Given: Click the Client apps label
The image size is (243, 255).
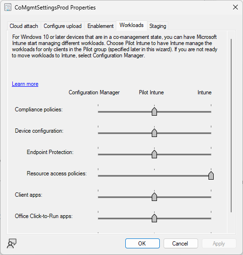Looking at the screenshot, I should [28, 195].
